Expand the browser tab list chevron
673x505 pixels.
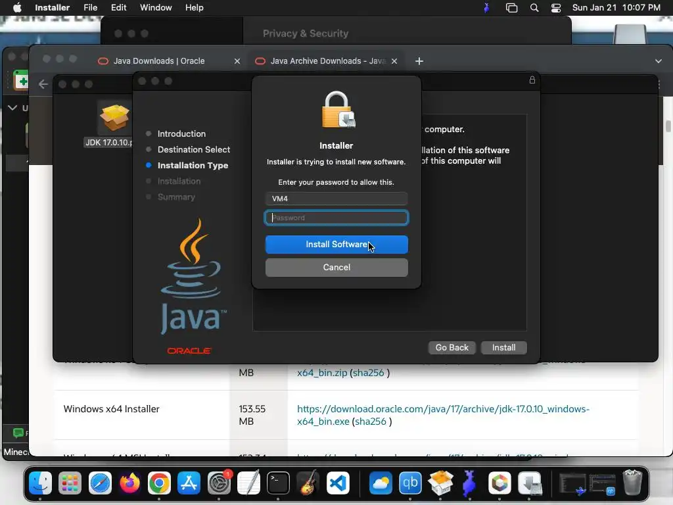pos(659,61)
